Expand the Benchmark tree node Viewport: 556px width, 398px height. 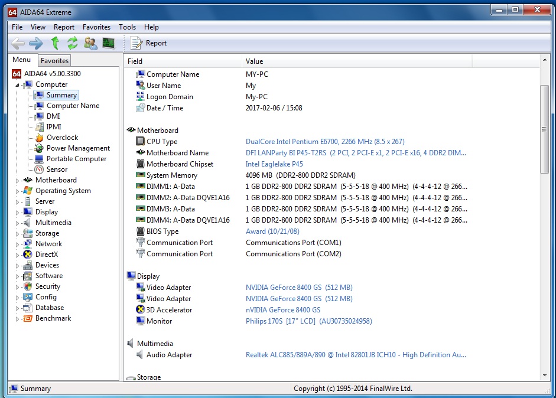click(17, 319)
